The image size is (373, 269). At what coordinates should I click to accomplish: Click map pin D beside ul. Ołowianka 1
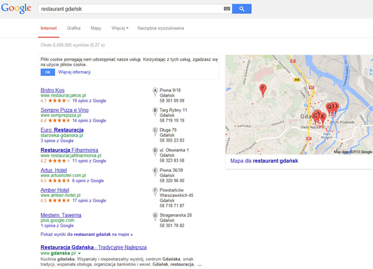tap(155, 152)
